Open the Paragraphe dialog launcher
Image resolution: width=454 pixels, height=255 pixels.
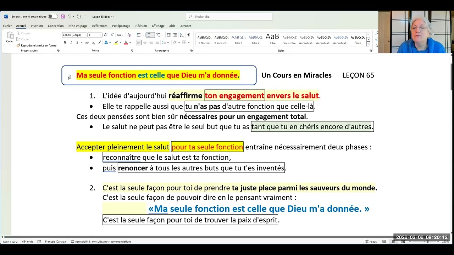(x=192, y=51)
